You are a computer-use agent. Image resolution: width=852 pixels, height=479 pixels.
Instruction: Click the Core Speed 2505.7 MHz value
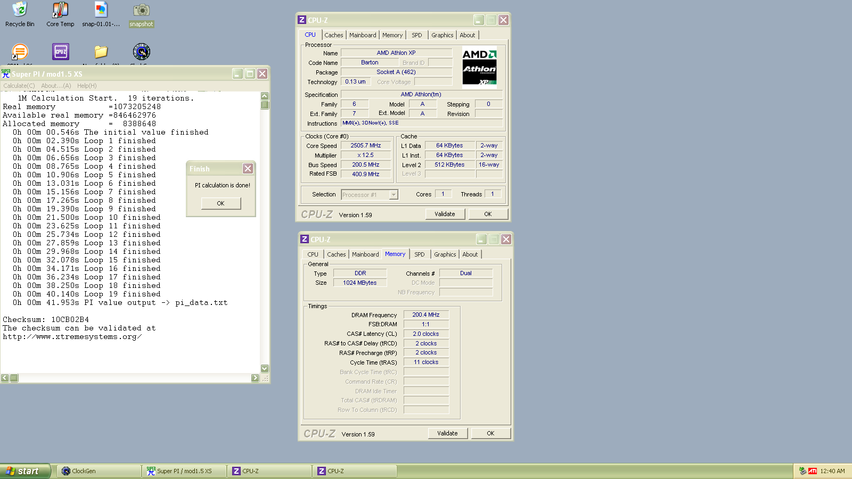tap(366, 145)
